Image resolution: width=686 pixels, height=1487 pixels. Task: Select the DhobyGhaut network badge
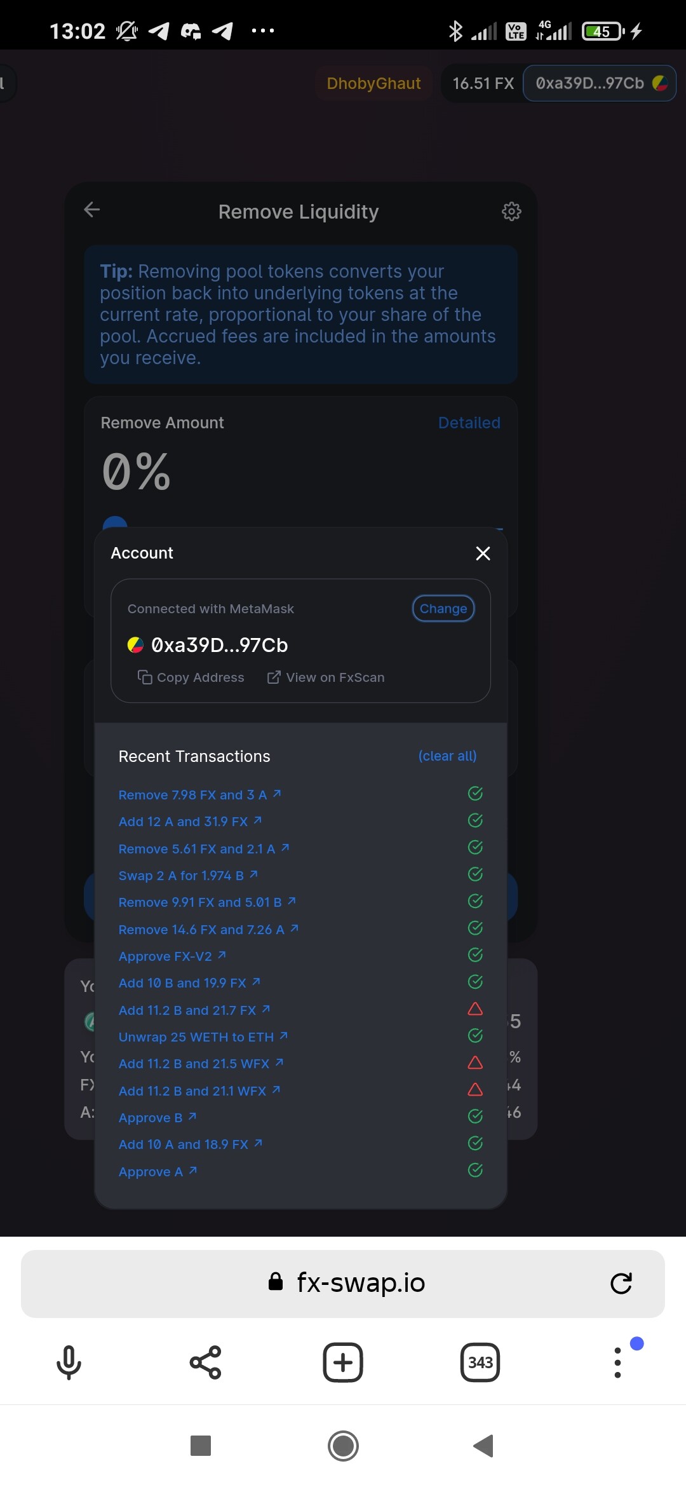pos(373,83)
